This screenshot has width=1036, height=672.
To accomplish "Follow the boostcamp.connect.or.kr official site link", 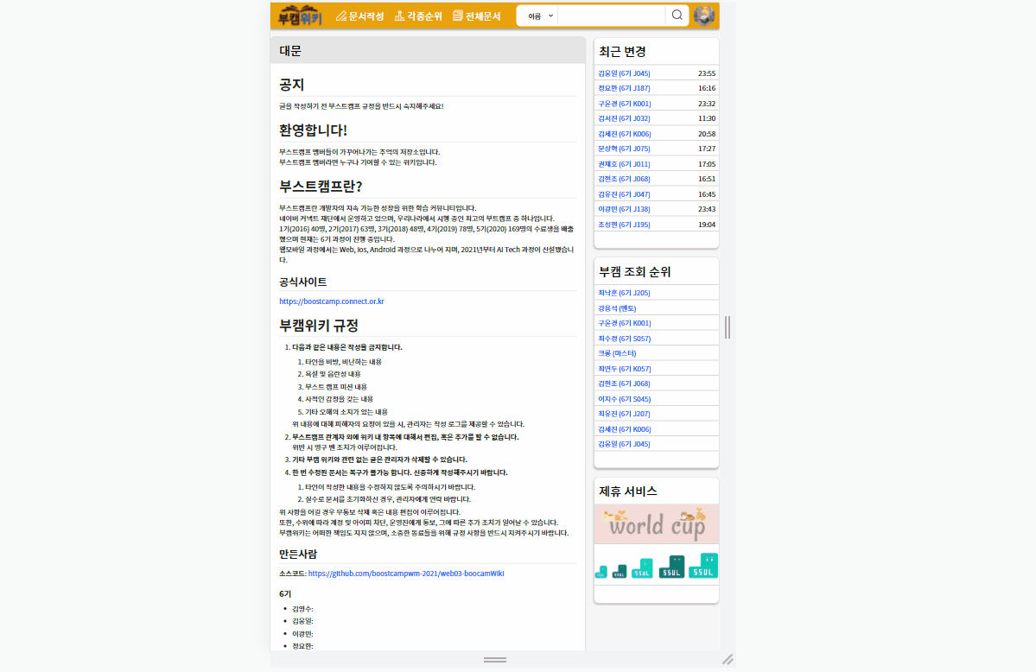I will (332, 301).
